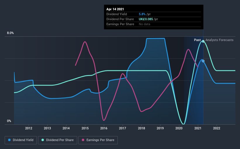240x149 pixels.
Task: Click the 2015 x-axis label
Action: [85, 128]
